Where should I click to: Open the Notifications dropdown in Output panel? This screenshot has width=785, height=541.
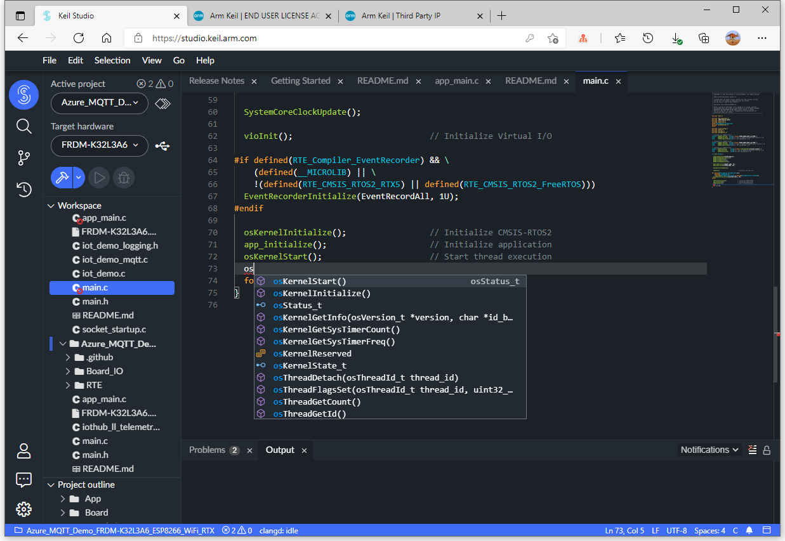[x=709, y=450]
